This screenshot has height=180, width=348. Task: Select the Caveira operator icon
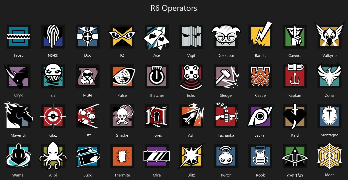click(x=295, y=36)
